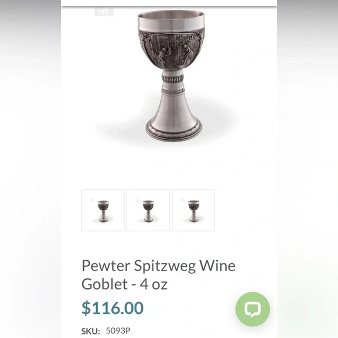Viewport: 338px width, 338px height.
Task: Click the word "Spitzweg" in the product name
Action: [x=165, y=266]
